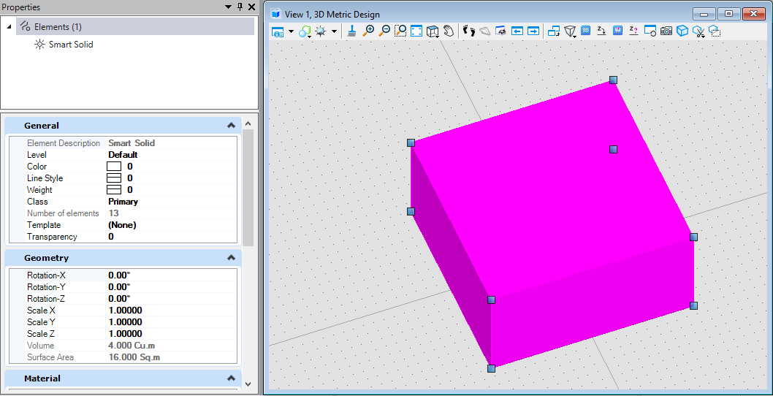773x396 pixels.
Task: Click the dashed cube icon at toolbar end
Action: point(715,31)
